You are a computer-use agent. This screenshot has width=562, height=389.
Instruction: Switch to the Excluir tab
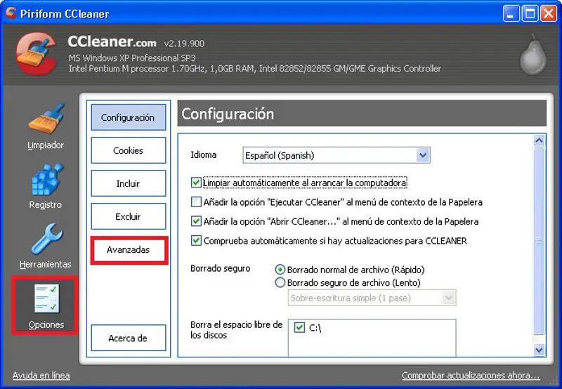pyautogui.click(x=129, y=216)
